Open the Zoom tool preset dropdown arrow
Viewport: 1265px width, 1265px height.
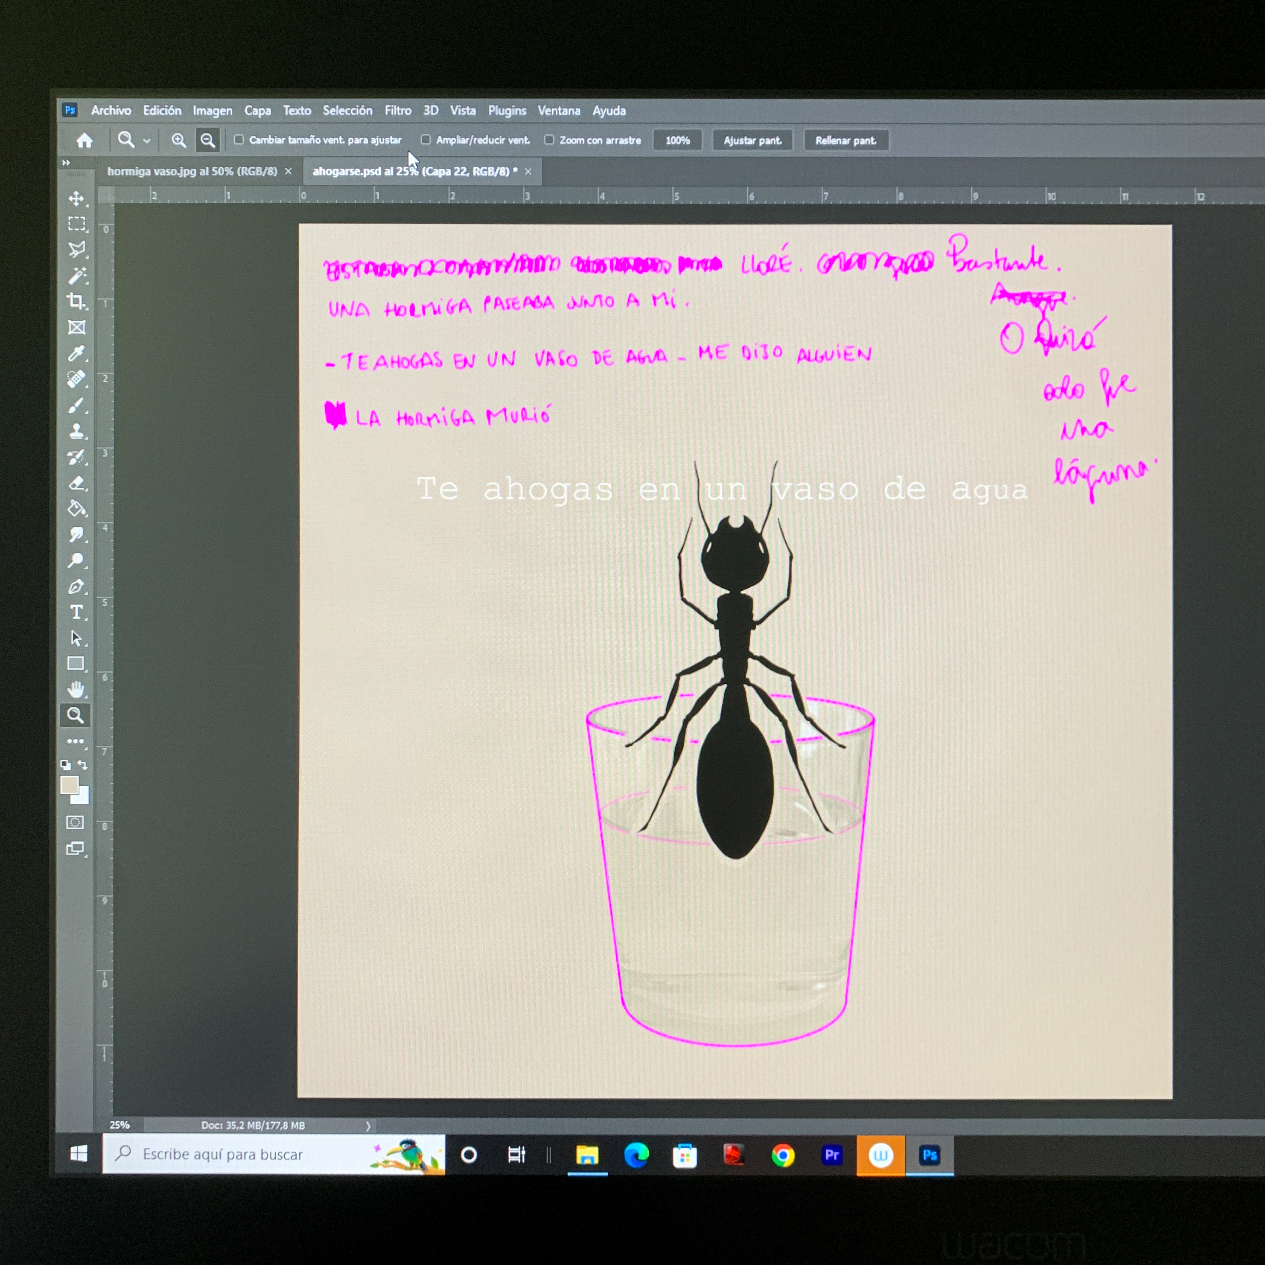147,141
